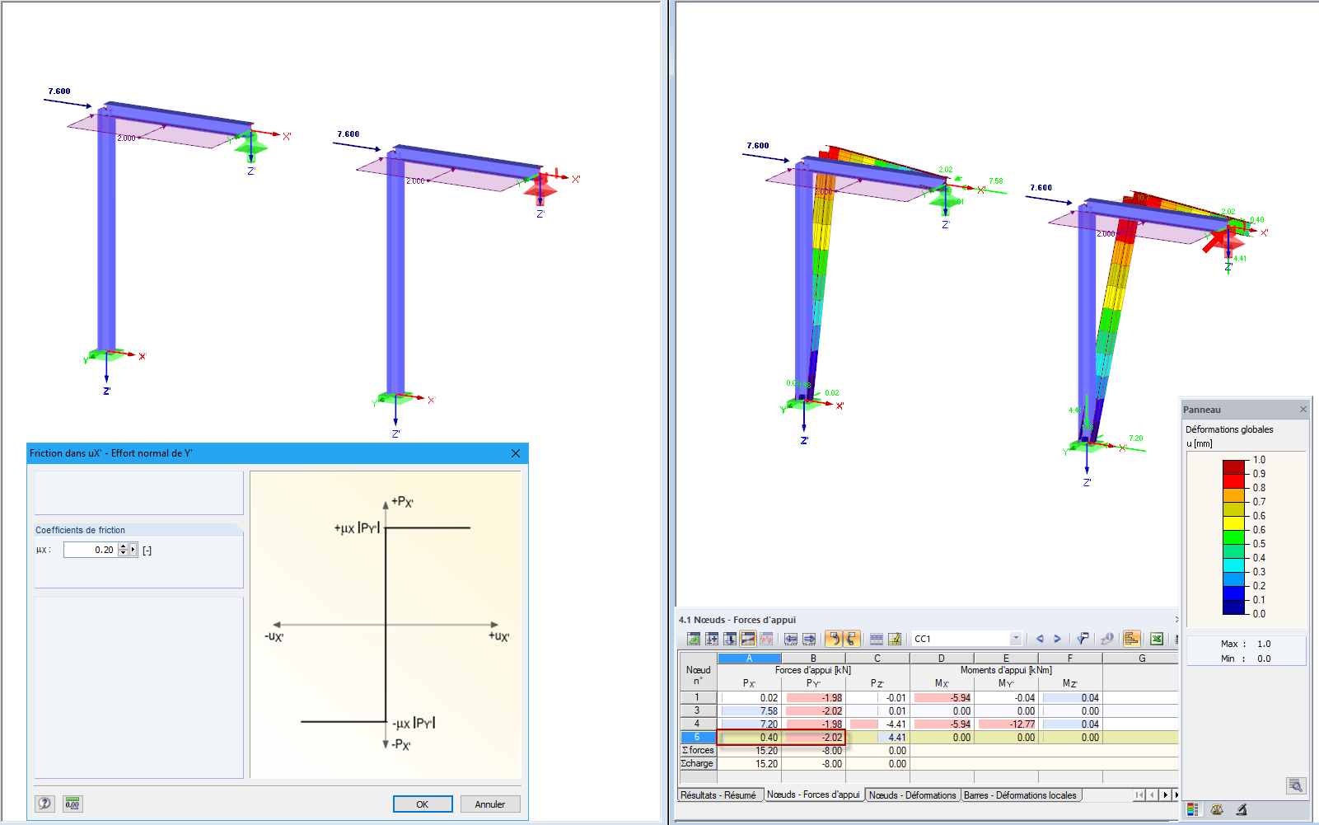
Task: Switch to the Nœuds - Déformations tab
Action: point(912,795)
